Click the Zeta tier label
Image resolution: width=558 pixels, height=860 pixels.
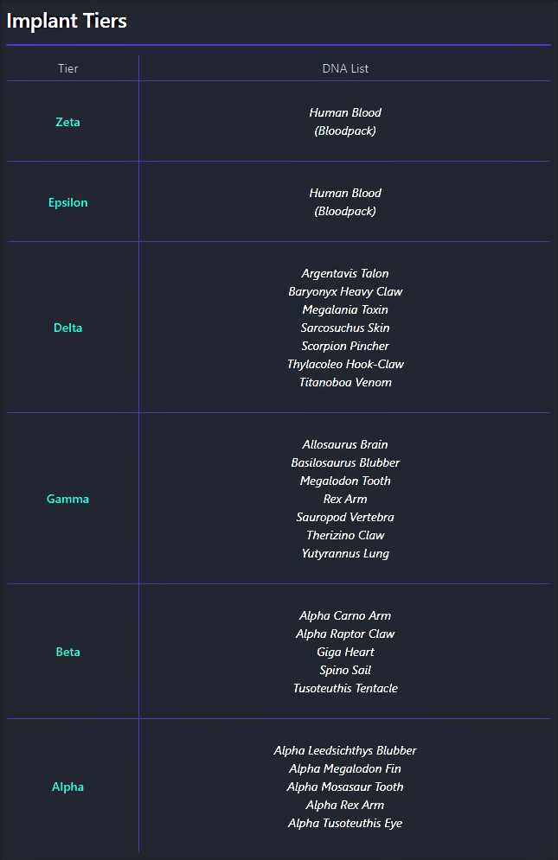click(x=67, y=122)
